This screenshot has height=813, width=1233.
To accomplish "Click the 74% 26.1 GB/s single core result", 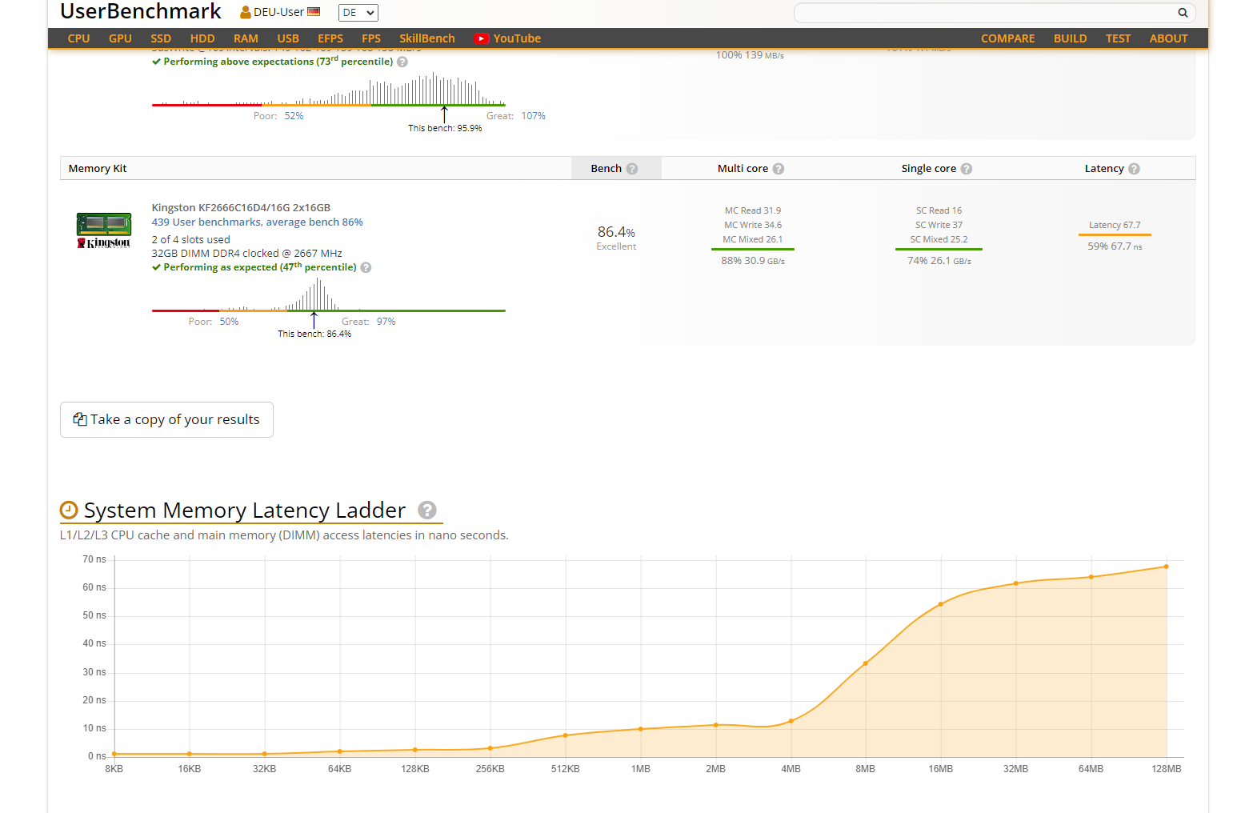I will [x=939, y=261].
